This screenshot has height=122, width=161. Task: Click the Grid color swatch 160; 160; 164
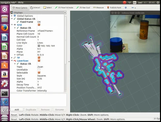tap(39, 46)
